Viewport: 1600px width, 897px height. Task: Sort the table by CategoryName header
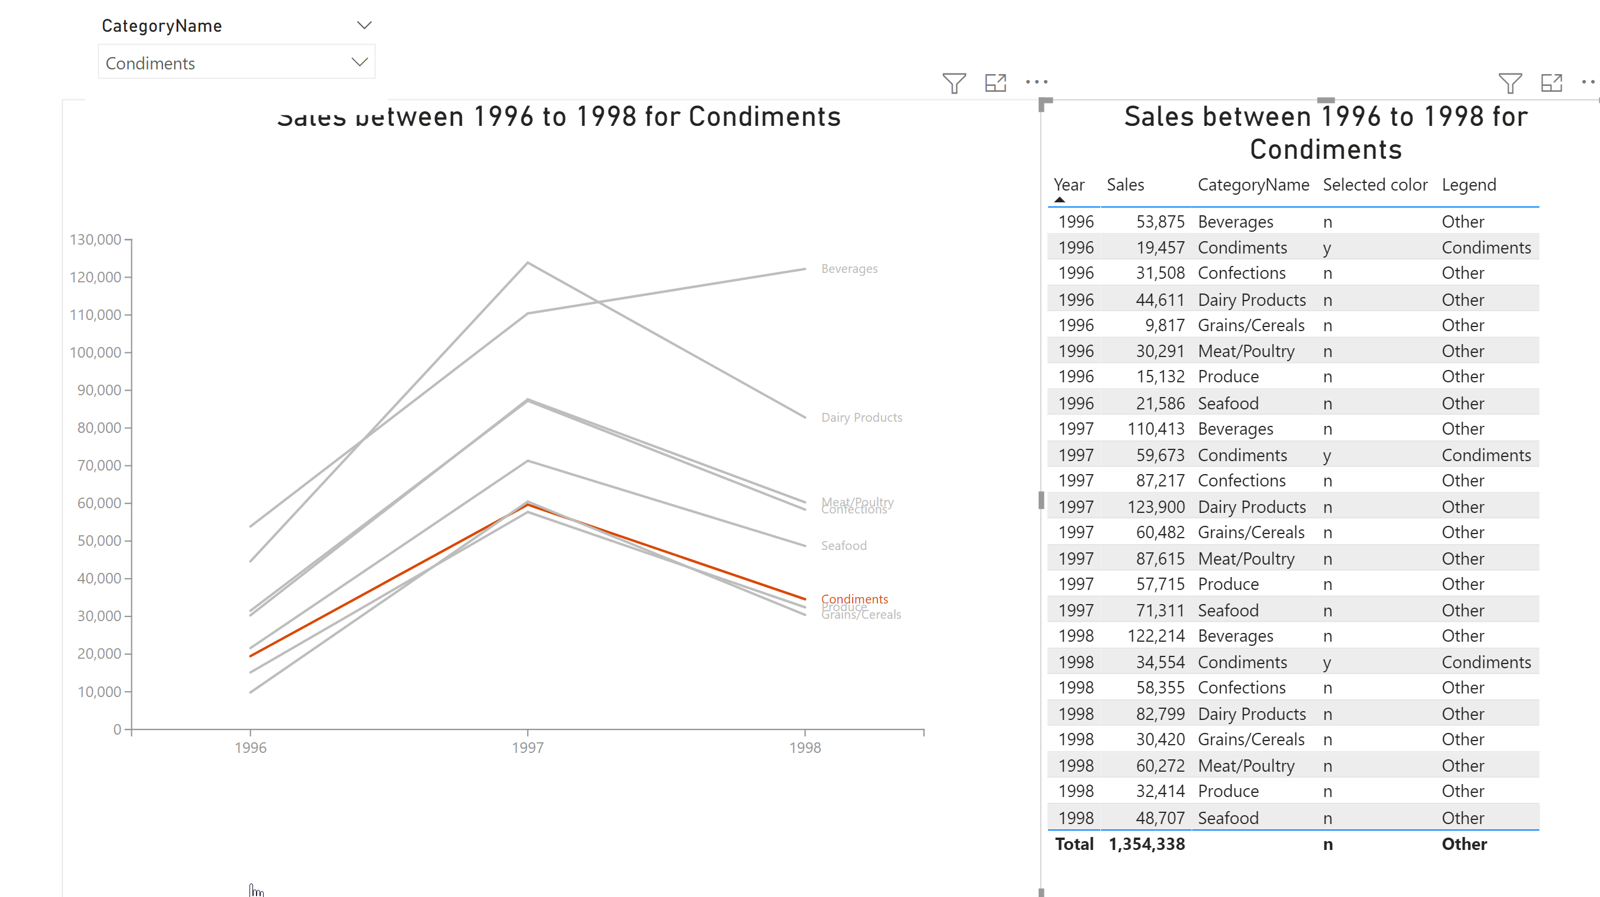coord(1253,184)
